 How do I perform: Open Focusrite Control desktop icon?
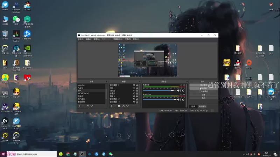pos(16,36)
